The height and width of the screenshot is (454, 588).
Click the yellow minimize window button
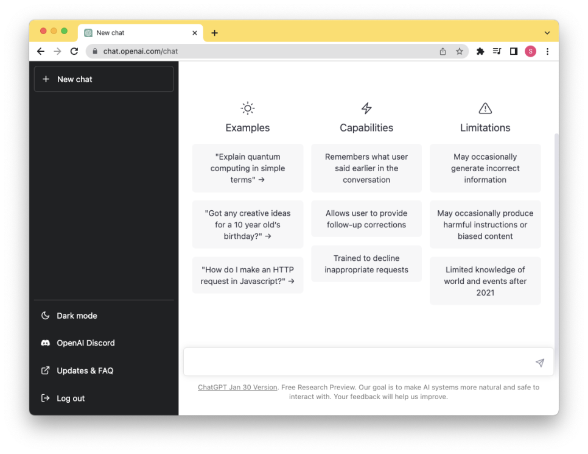pyautogui.click(x=54, y=31)
